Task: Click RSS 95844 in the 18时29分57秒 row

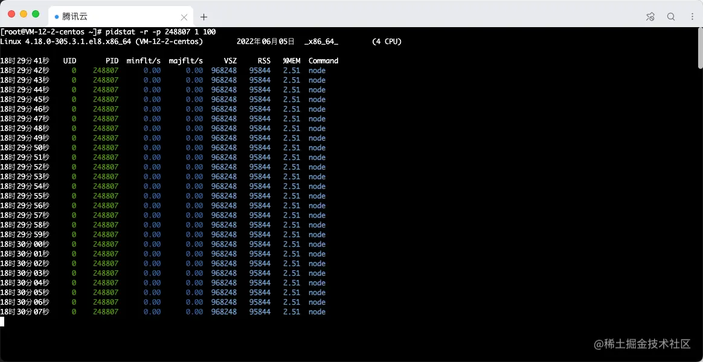Action: 260,215
